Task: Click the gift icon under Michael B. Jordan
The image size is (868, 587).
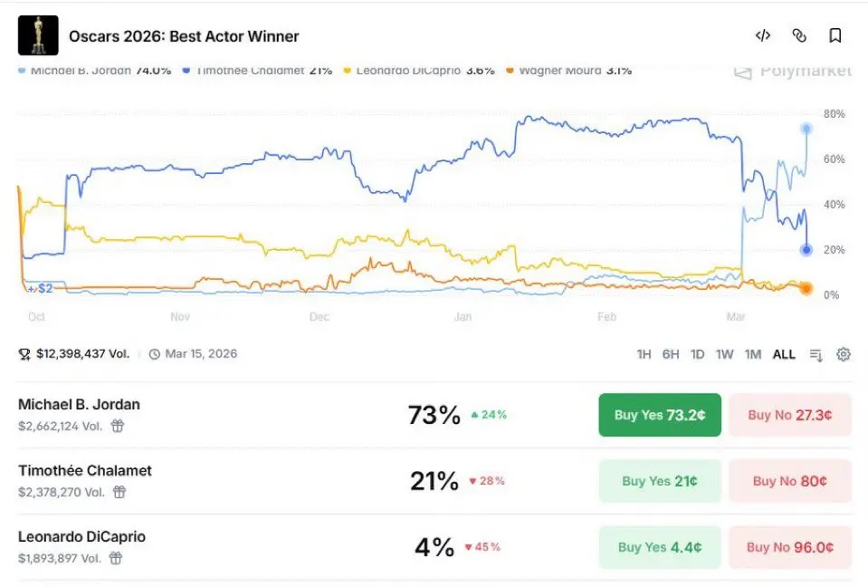Action: (x=118, y=425)
